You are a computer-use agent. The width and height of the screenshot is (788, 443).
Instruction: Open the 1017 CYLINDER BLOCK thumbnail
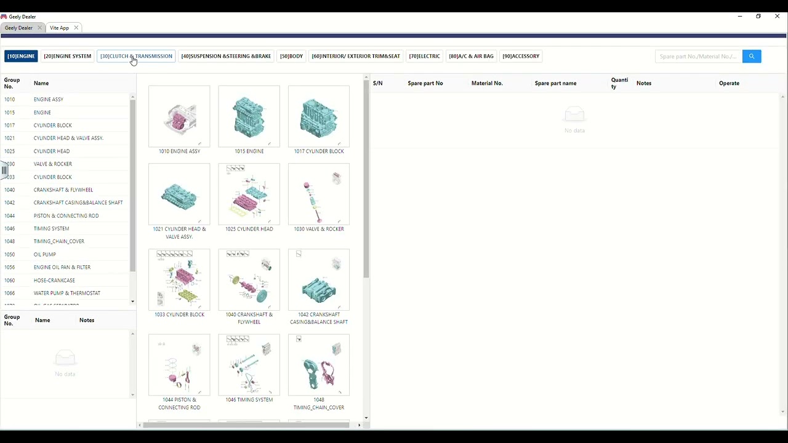click(319, 116)
